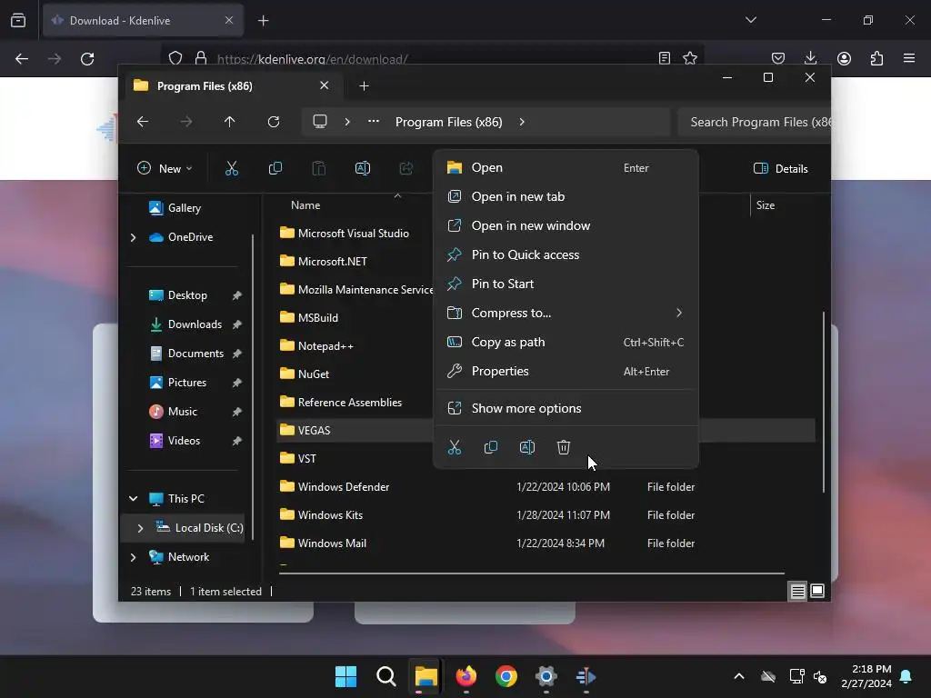
Task: Click the Copy icon in Explorer toolbar
Action: pos(275,168)
